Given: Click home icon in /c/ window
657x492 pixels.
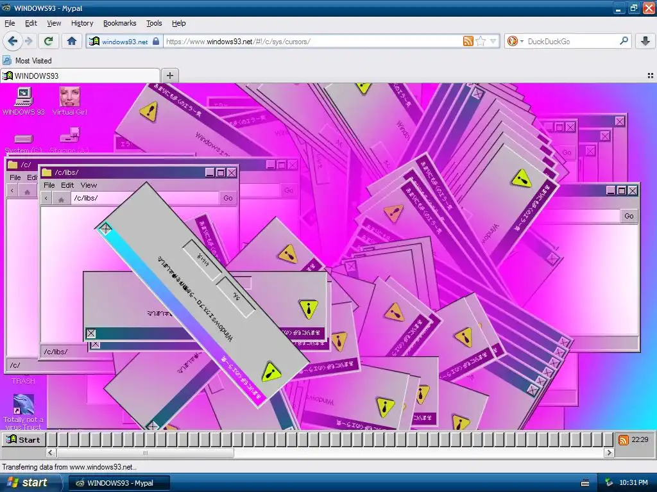Looking at the screenshot, I should click(27, 191).
